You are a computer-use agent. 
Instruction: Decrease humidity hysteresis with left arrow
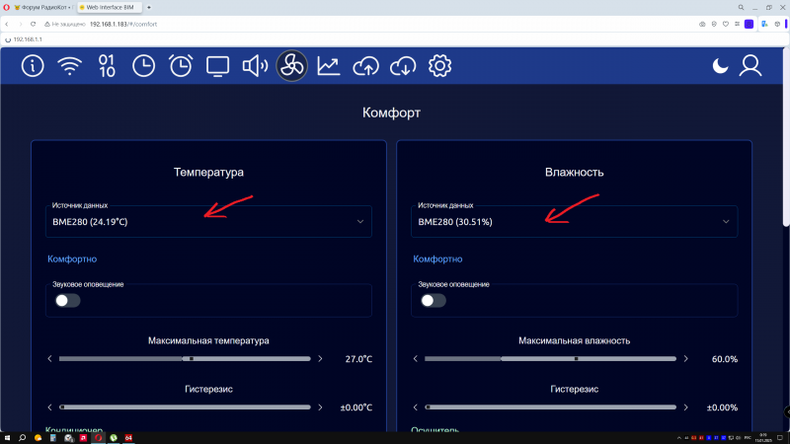tap(415, 407)
